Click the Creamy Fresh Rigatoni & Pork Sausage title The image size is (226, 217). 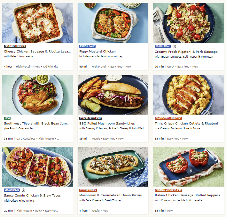click(186, 52)
